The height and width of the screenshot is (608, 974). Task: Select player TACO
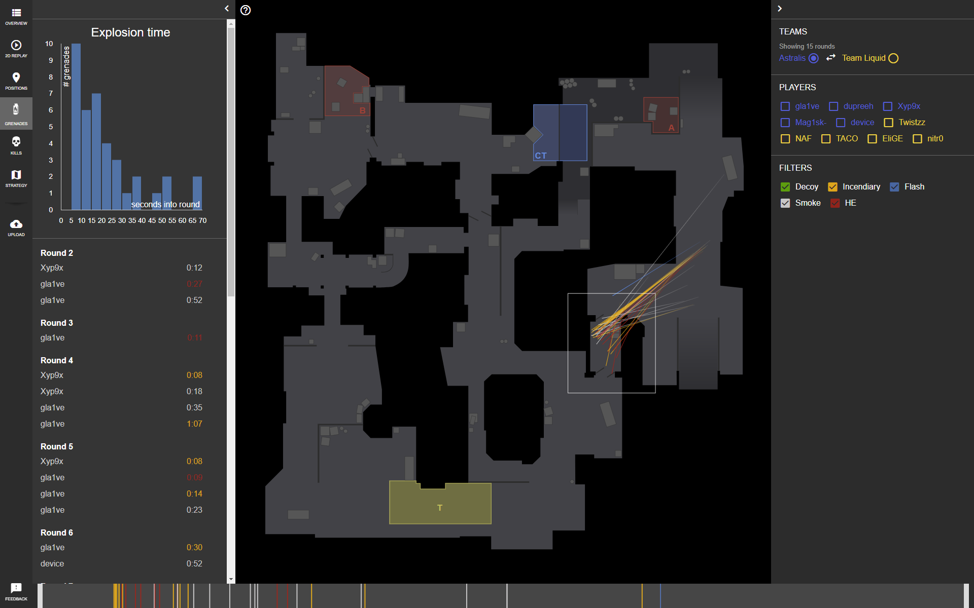pyautogui.click(x=826, y=138)
